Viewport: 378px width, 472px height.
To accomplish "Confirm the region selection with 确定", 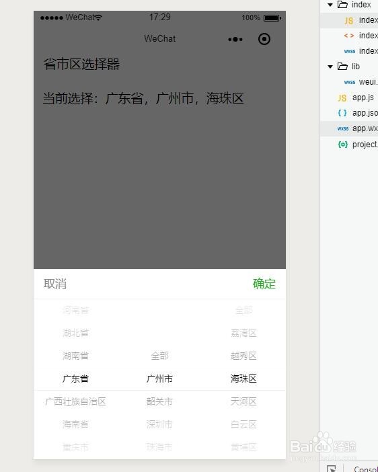I will pos(264,284).
